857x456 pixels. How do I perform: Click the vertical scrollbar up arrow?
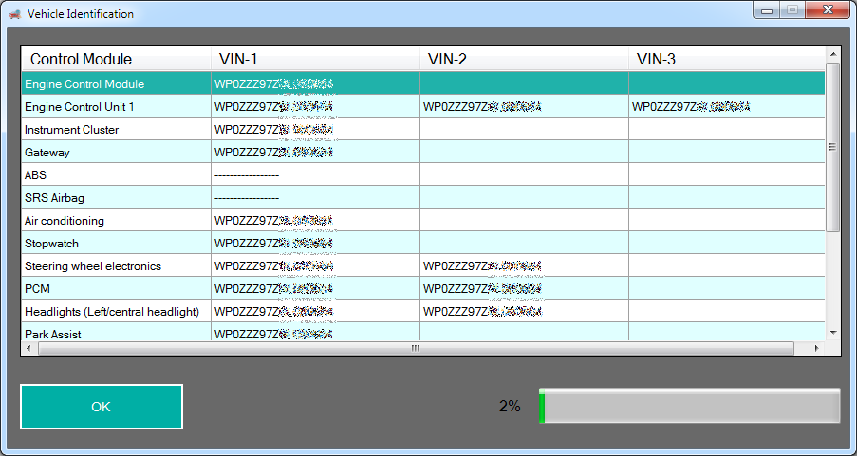pos(832,54)
